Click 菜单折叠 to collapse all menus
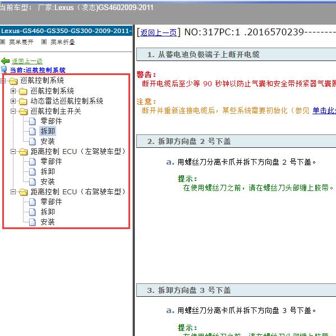 click(62, 42)
